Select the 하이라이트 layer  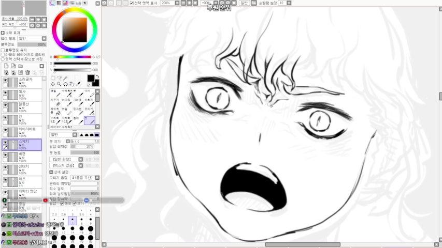coord(22,132)
